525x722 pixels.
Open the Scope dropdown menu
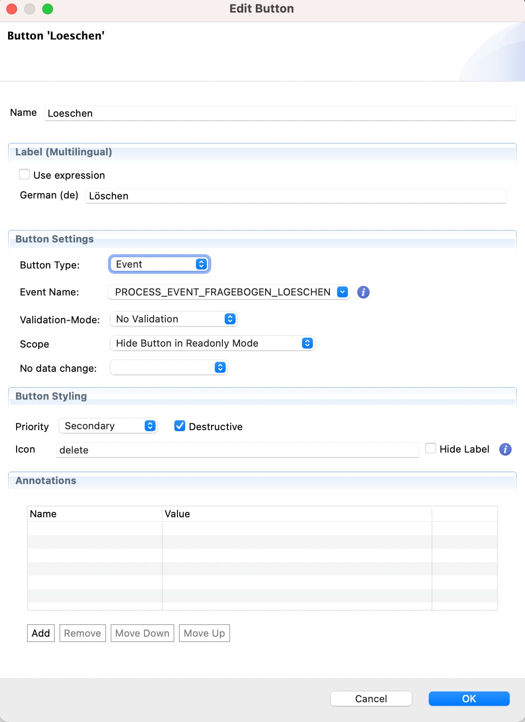(212, 343)
